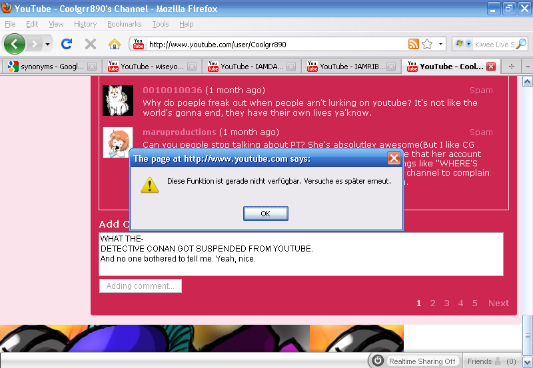Open the Help menu
This screenshot has width=533, height=368.
pos(187,24)
